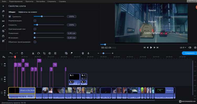Click the redo arrow
The width and height of the screenshot is (197, 104).
[x=17, y=53]
